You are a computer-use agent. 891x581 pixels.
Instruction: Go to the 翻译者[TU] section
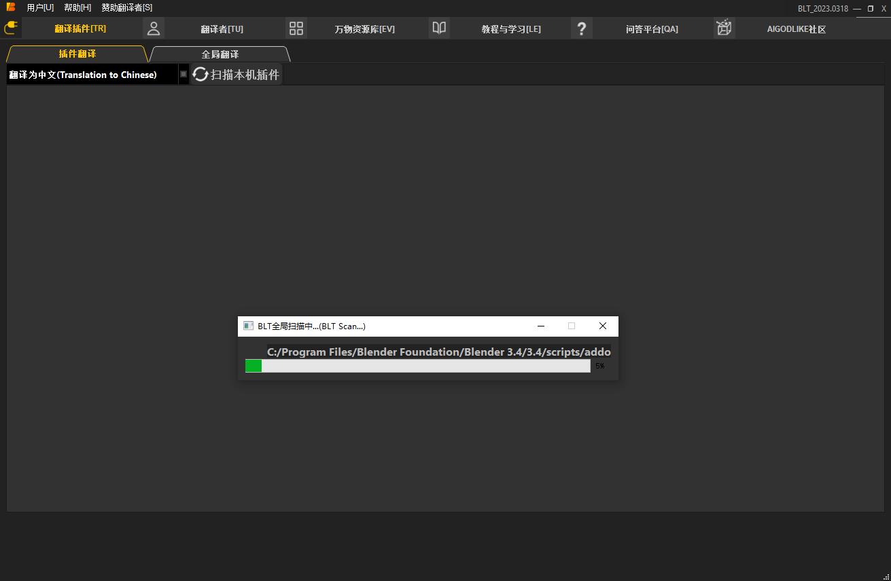[222, 29]
